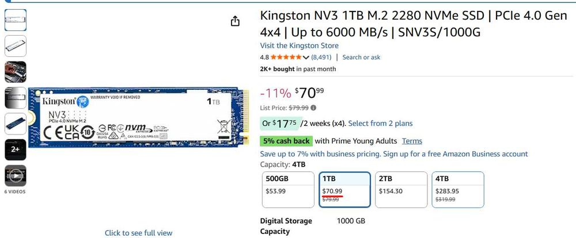Viewport: 576px width, 238px height.
Task: Visit the Kingston Store
Action: pyautogui.click(x=299, y=45)
